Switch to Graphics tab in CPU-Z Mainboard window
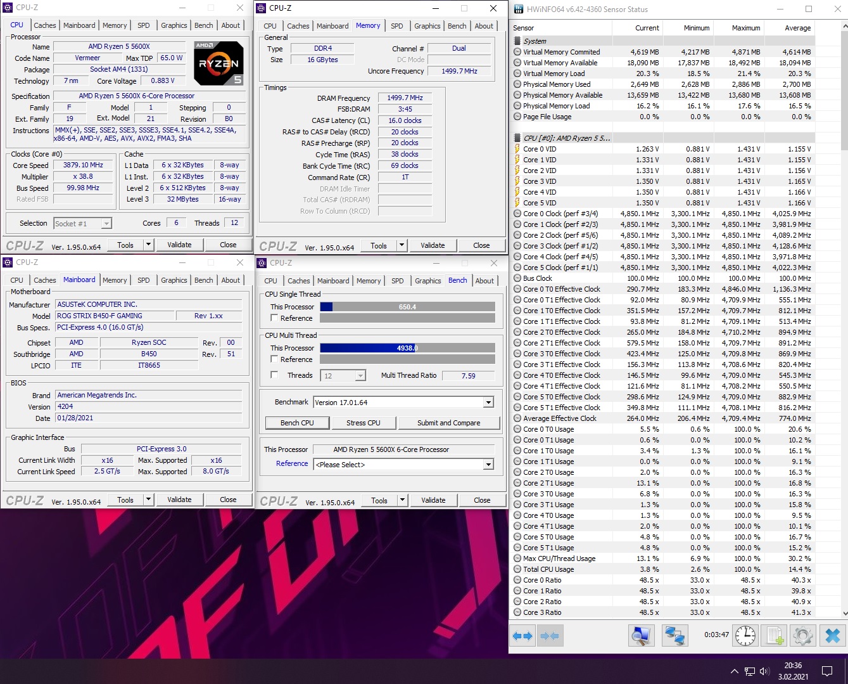The height and width of the screenshot is (684, 848). point(174,280)
